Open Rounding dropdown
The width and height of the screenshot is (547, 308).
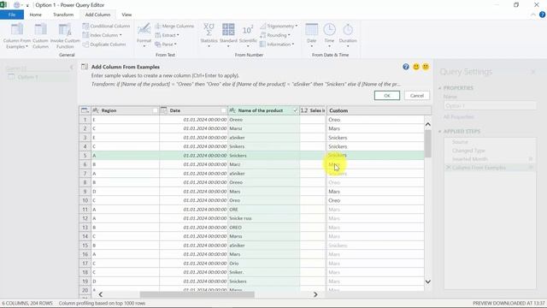[x=275, y=35]
